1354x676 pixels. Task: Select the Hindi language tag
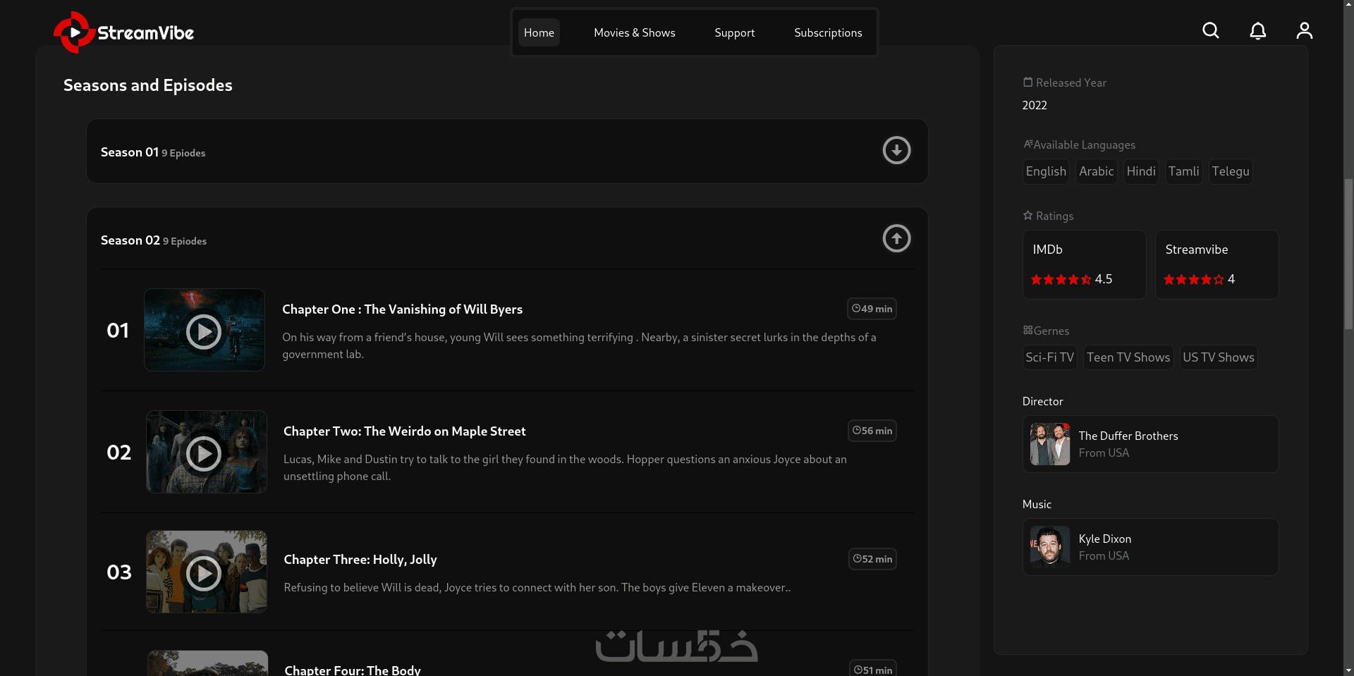(1141, 171)
